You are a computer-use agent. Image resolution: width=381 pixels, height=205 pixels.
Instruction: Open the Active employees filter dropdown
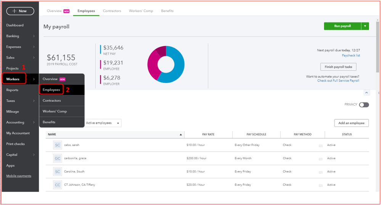tap(103, 123)
